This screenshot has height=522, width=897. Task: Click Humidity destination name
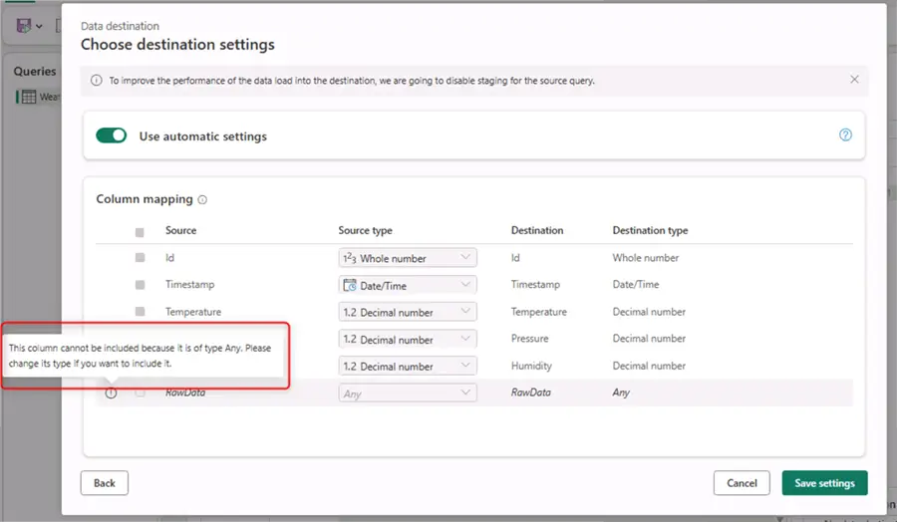[x=531, y=366]
